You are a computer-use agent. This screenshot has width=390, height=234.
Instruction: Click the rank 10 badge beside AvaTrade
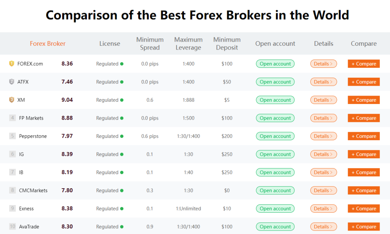tap(13, 227)
